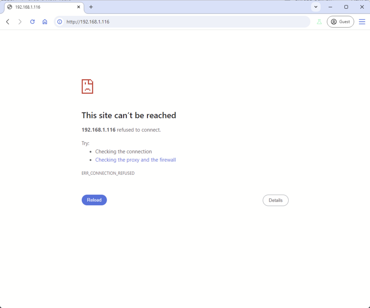This screenshot has height=308, width=370.
Task: Click the globe favicon on the tab
Action: 10,7
